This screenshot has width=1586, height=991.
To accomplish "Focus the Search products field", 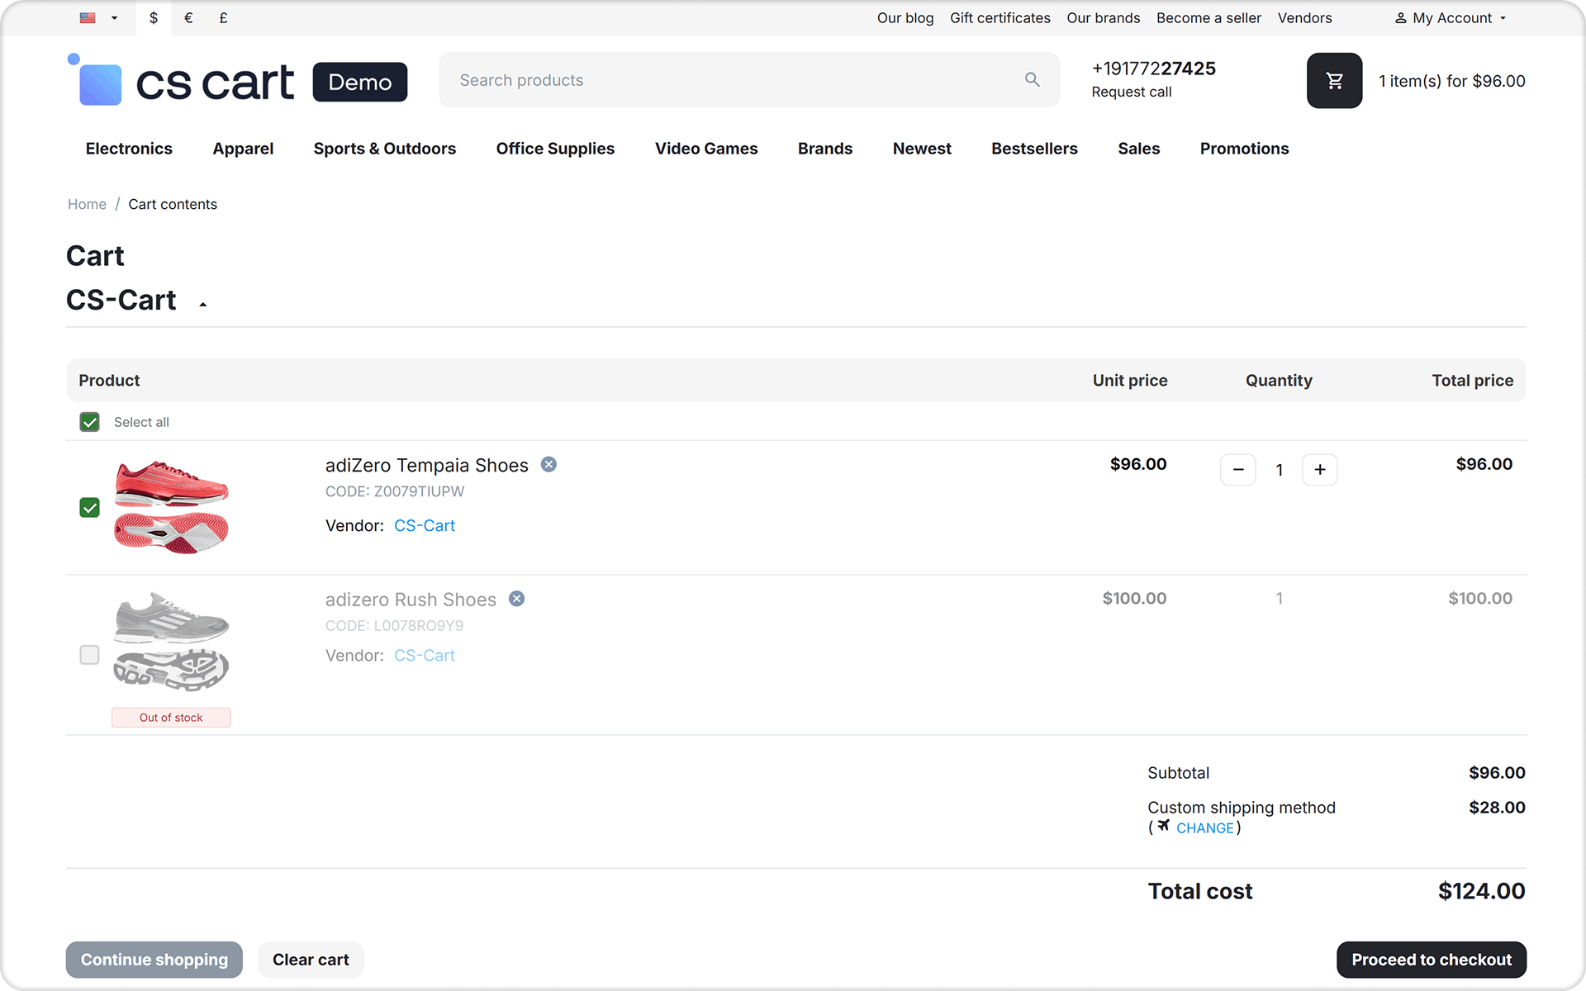I will [749, 80].
